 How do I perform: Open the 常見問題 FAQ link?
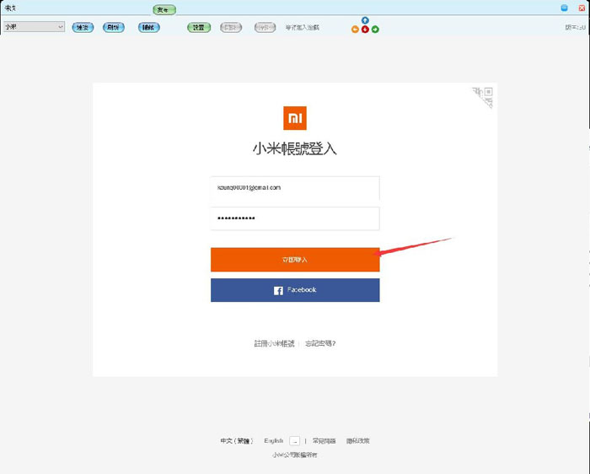(324, 441)
